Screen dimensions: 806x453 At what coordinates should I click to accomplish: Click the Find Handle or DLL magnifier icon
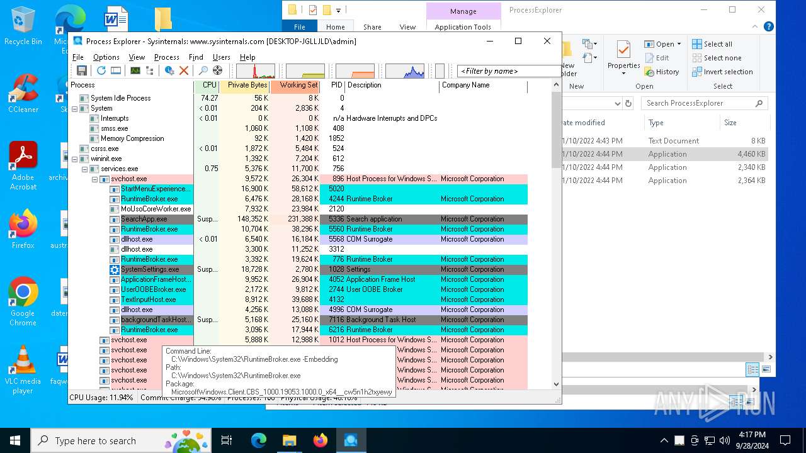pos(203,70)
